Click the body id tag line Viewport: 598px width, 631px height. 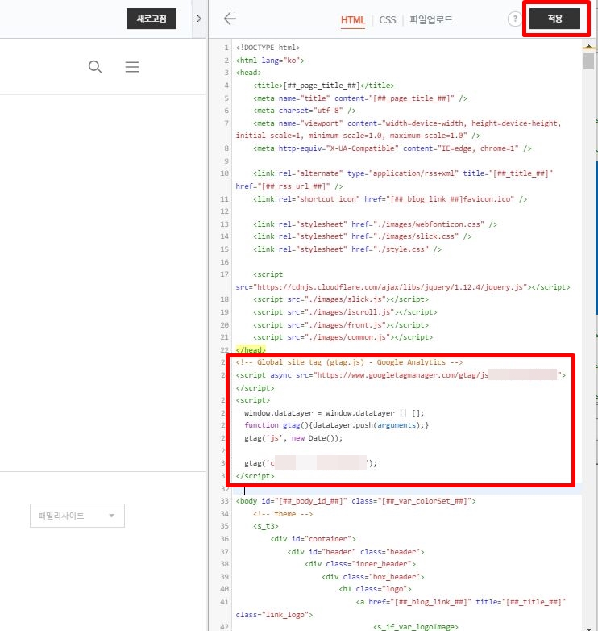(x=355, y=501)
